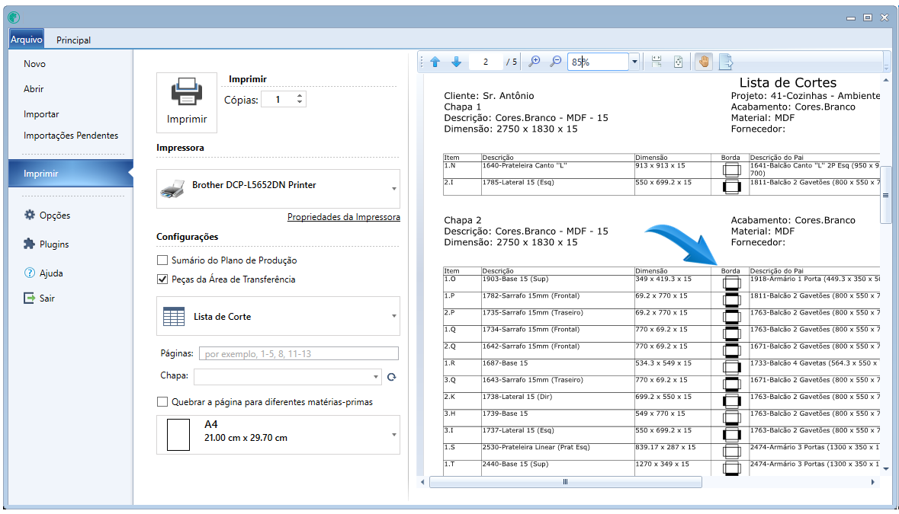
Task: Select Imprimir in the sidebar menu
Action: pos(70,174)
